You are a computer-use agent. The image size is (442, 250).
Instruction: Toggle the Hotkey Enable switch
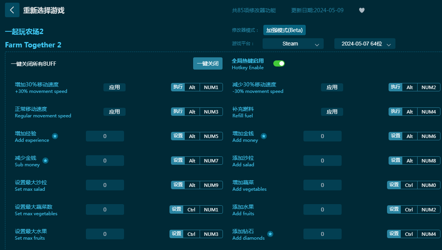point(279,63)
